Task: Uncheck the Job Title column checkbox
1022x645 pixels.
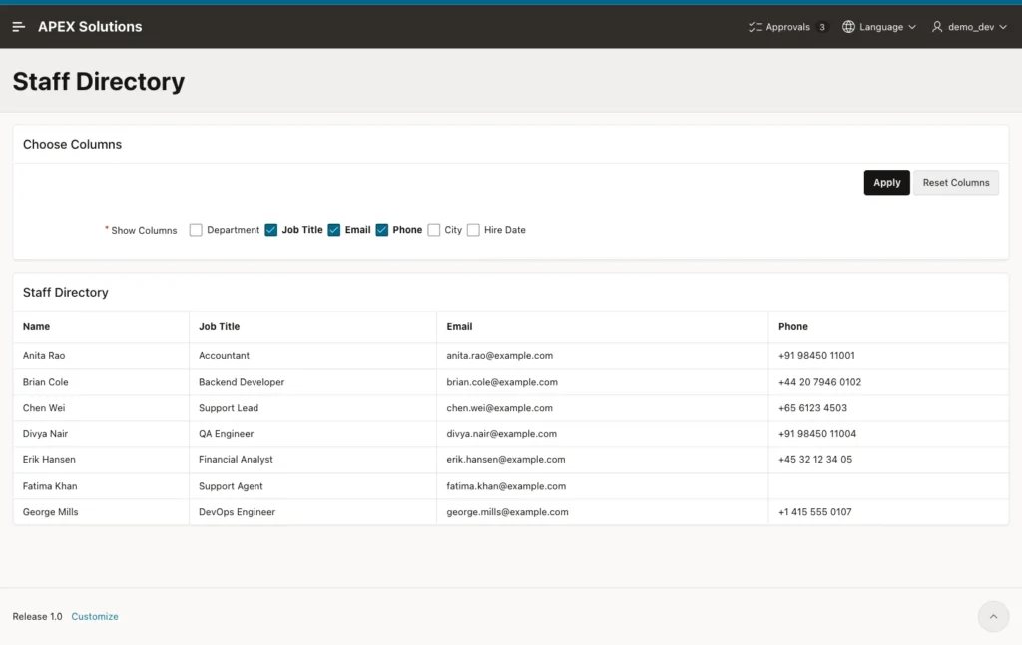Action: [x=271, y=230]
